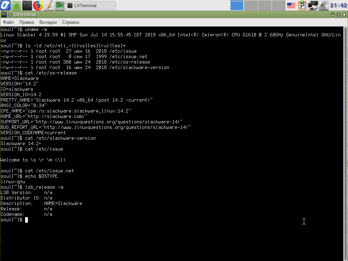Click the 'Welcome to \s \r \m (\l)' line
This screenshot has height=261, width=348.
coord(33,160)
